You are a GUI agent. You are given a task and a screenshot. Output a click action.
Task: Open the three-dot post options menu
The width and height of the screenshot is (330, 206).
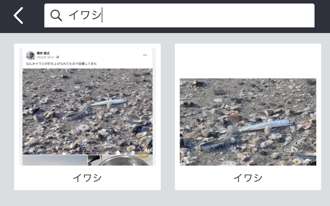click(145, 55)
